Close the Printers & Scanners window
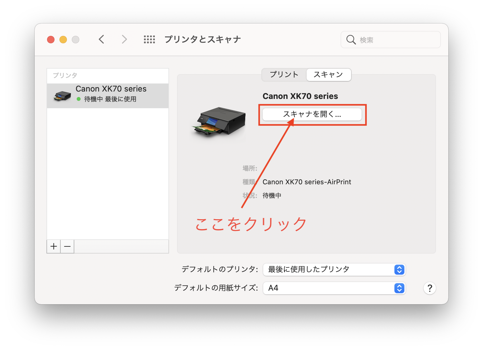483x350 pixels. (x=51, y=40)
